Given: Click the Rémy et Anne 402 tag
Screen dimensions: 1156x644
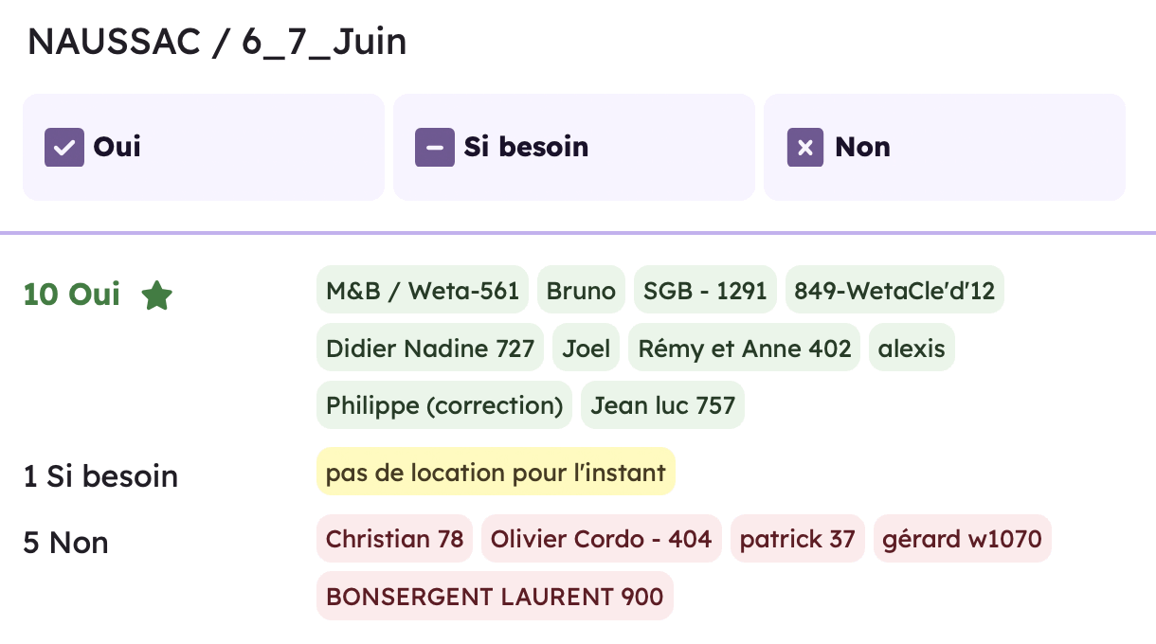Looking at the screenshot, I should click(x=745, y=348).
